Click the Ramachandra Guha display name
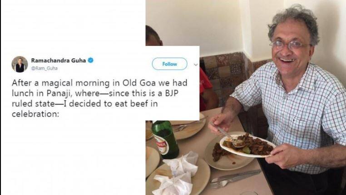This screenshot has width=346, height=195. point(59,60)
